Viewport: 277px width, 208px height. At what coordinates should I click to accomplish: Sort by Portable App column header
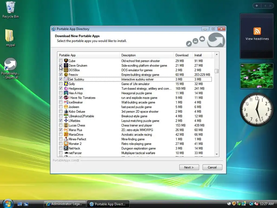(x=88, y=55)
